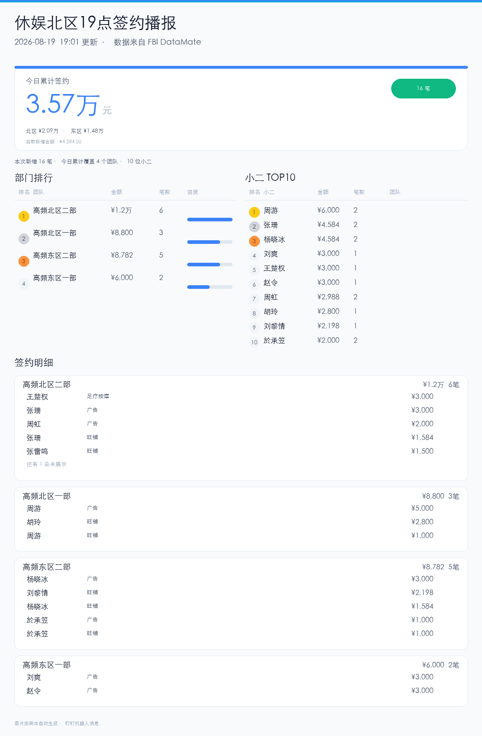Click the orange rank 3 badge beside 杨晓冰
This screenshot has width=482, height=736.
coord(254,241)
